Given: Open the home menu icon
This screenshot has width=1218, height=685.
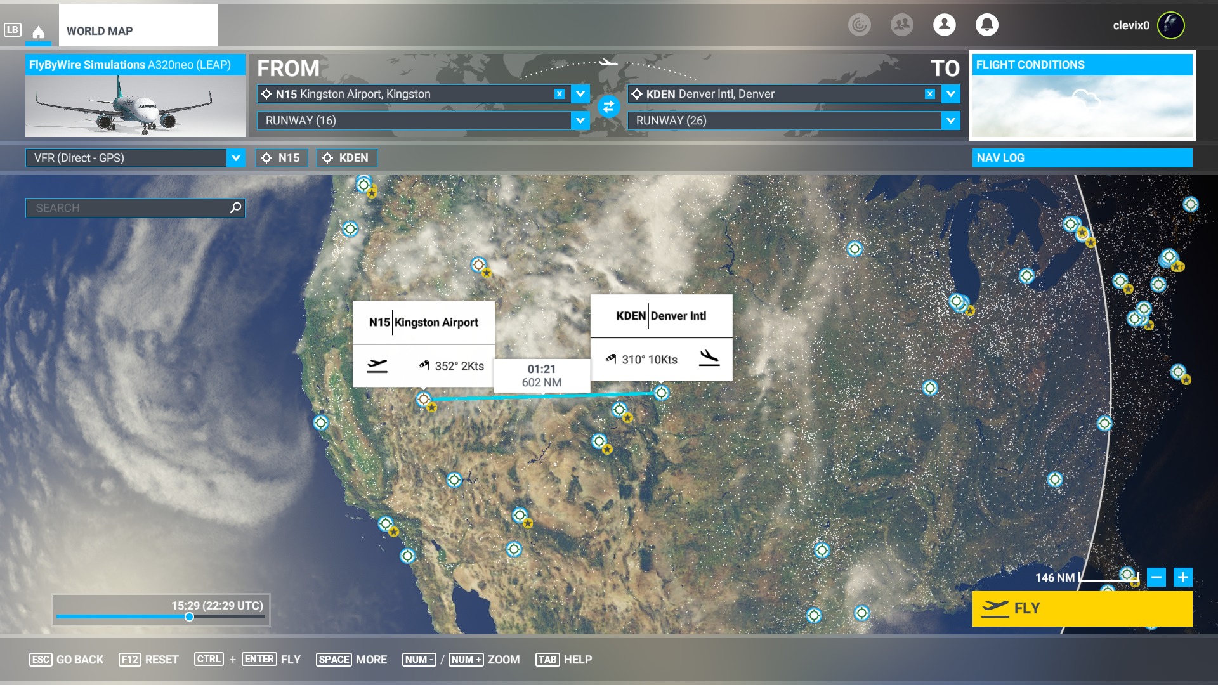Looking at the screenshot, I should point(38,32).
